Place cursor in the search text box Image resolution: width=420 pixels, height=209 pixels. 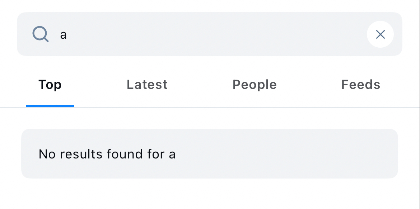208,34
